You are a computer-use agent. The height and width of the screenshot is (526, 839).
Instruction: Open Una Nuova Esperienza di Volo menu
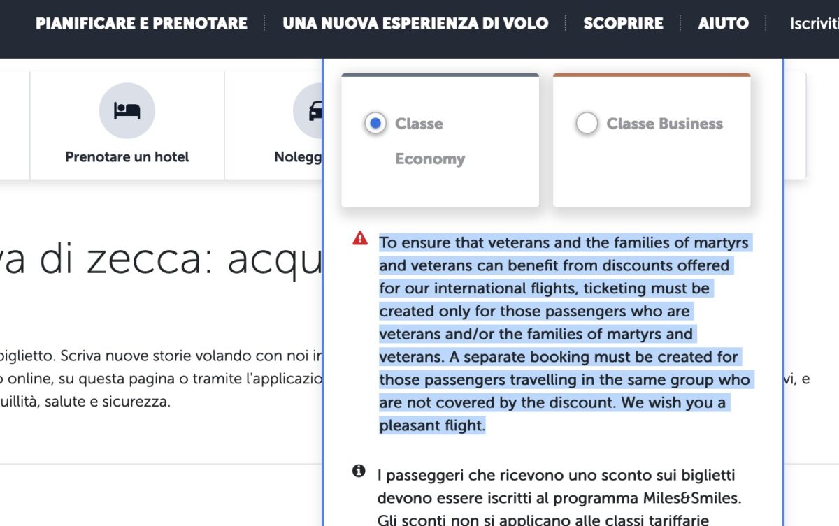pyautogui.click(x=415, y=23)
